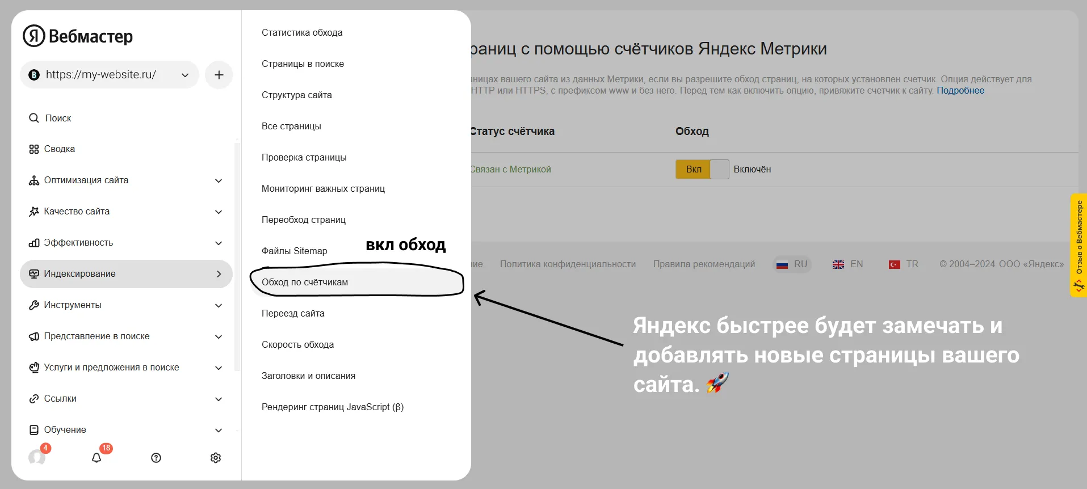Screen dimensions: 1087x489
Task: Click the Индексирование right arrow
Action: [219, 274]
